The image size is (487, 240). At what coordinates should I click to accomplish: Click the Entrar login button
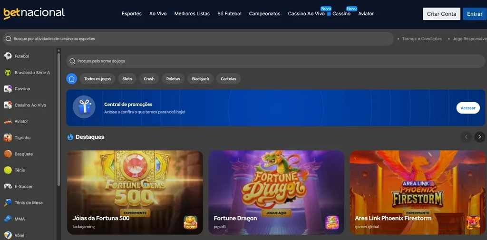[x=474, y=14]
